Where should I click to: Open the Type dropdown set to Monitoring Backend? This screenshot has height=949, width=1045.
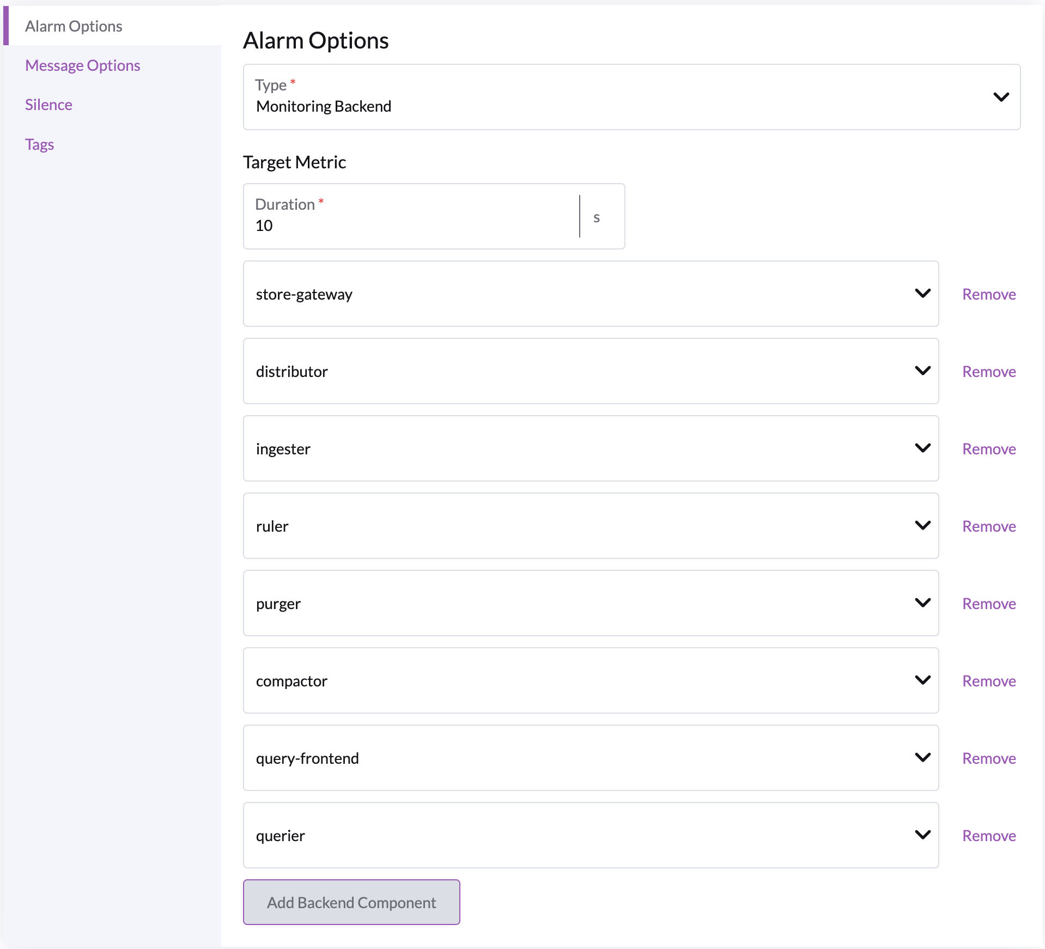point(631,97)
